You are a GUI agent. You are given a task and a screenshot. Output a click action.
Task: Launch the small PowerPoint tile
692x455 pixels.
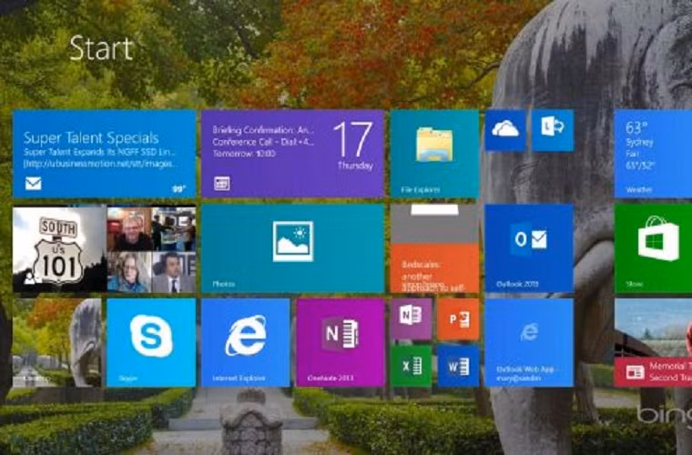point(458,319)
